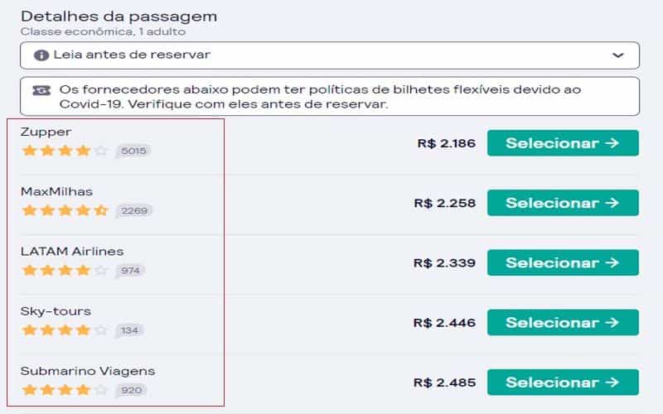Viewport: 663px width, 414px height.
Task: Select the Sky-tours offer for R$ 2.446
Action: (563, 323)
